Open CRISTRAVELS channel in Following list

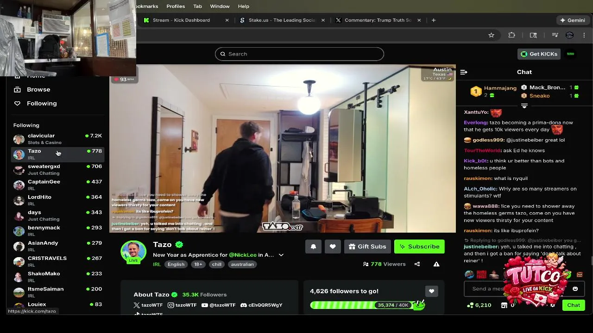pyautogui.click(x=57, y=261)
